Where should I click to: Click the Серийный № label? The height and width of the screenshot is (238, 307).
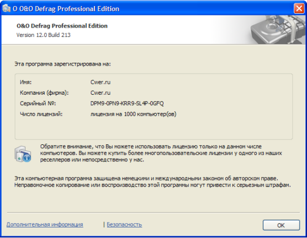pyautogui.click(x=38, y=103)
